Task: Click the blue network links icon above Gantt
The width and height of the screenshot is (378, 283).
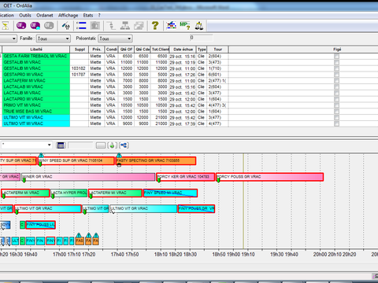Action: coord(124,145)
